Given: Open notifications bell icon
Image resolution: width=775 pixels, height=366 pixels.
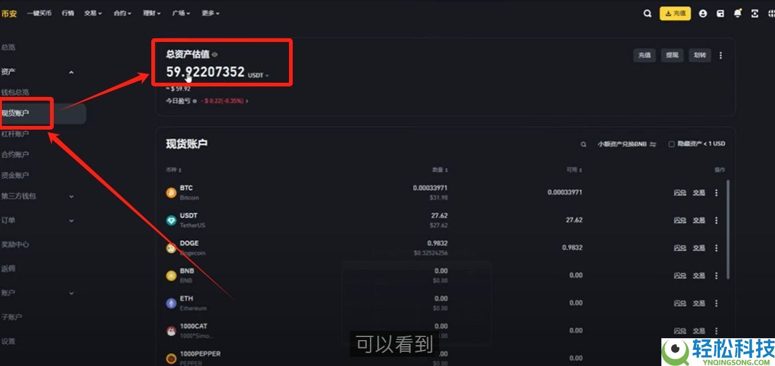Looking at the screenshot, I should pos(737,14).
